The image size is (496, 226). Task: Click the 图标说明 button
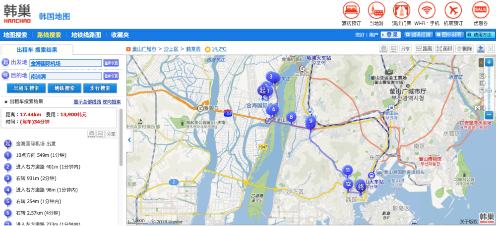pyautogui.click(x=449, y=35)
